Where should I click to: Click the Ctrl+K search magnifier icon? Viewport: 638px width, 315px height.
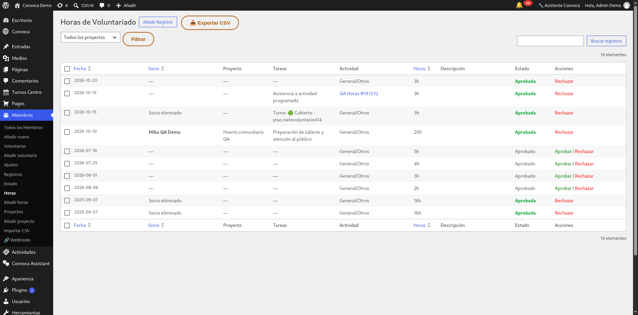coord(76,5)
